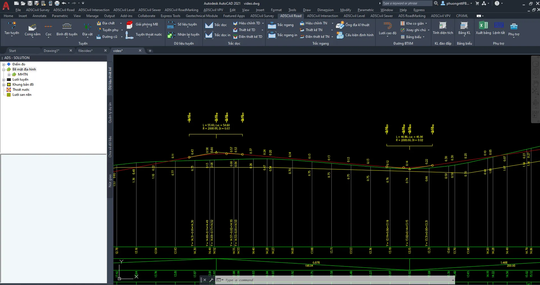Open the Dữ liệu thiết kế side panel tab
This screenshot has height=285, width=540.
110,78
